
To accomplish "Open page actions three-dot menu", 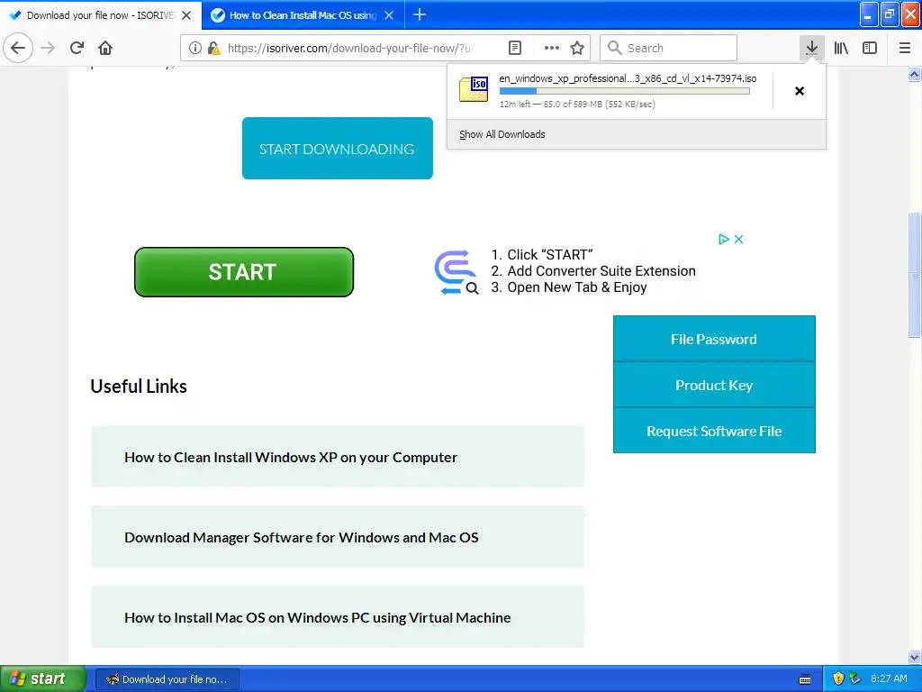I will (552, 48).
